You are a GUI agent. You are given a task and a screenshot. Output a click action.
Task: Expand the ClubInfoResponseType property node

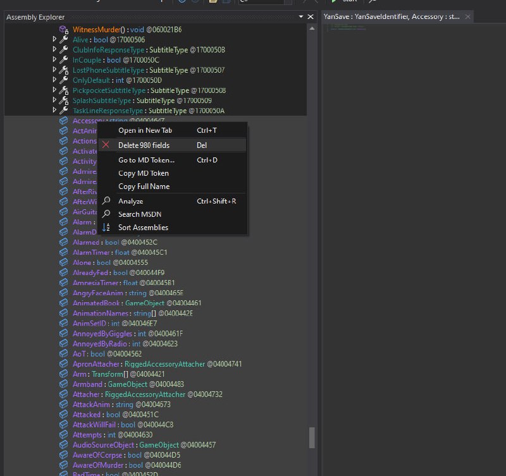(54, 50)
